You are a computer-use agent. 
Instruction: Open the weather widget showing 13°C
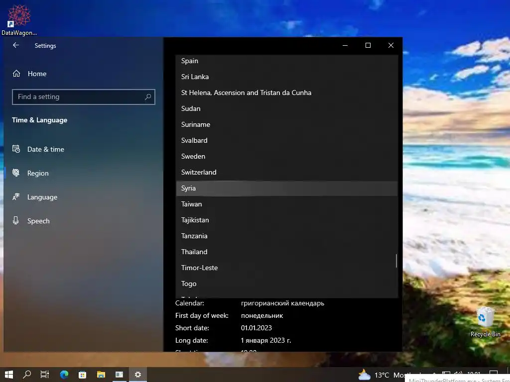pos(381,375)
